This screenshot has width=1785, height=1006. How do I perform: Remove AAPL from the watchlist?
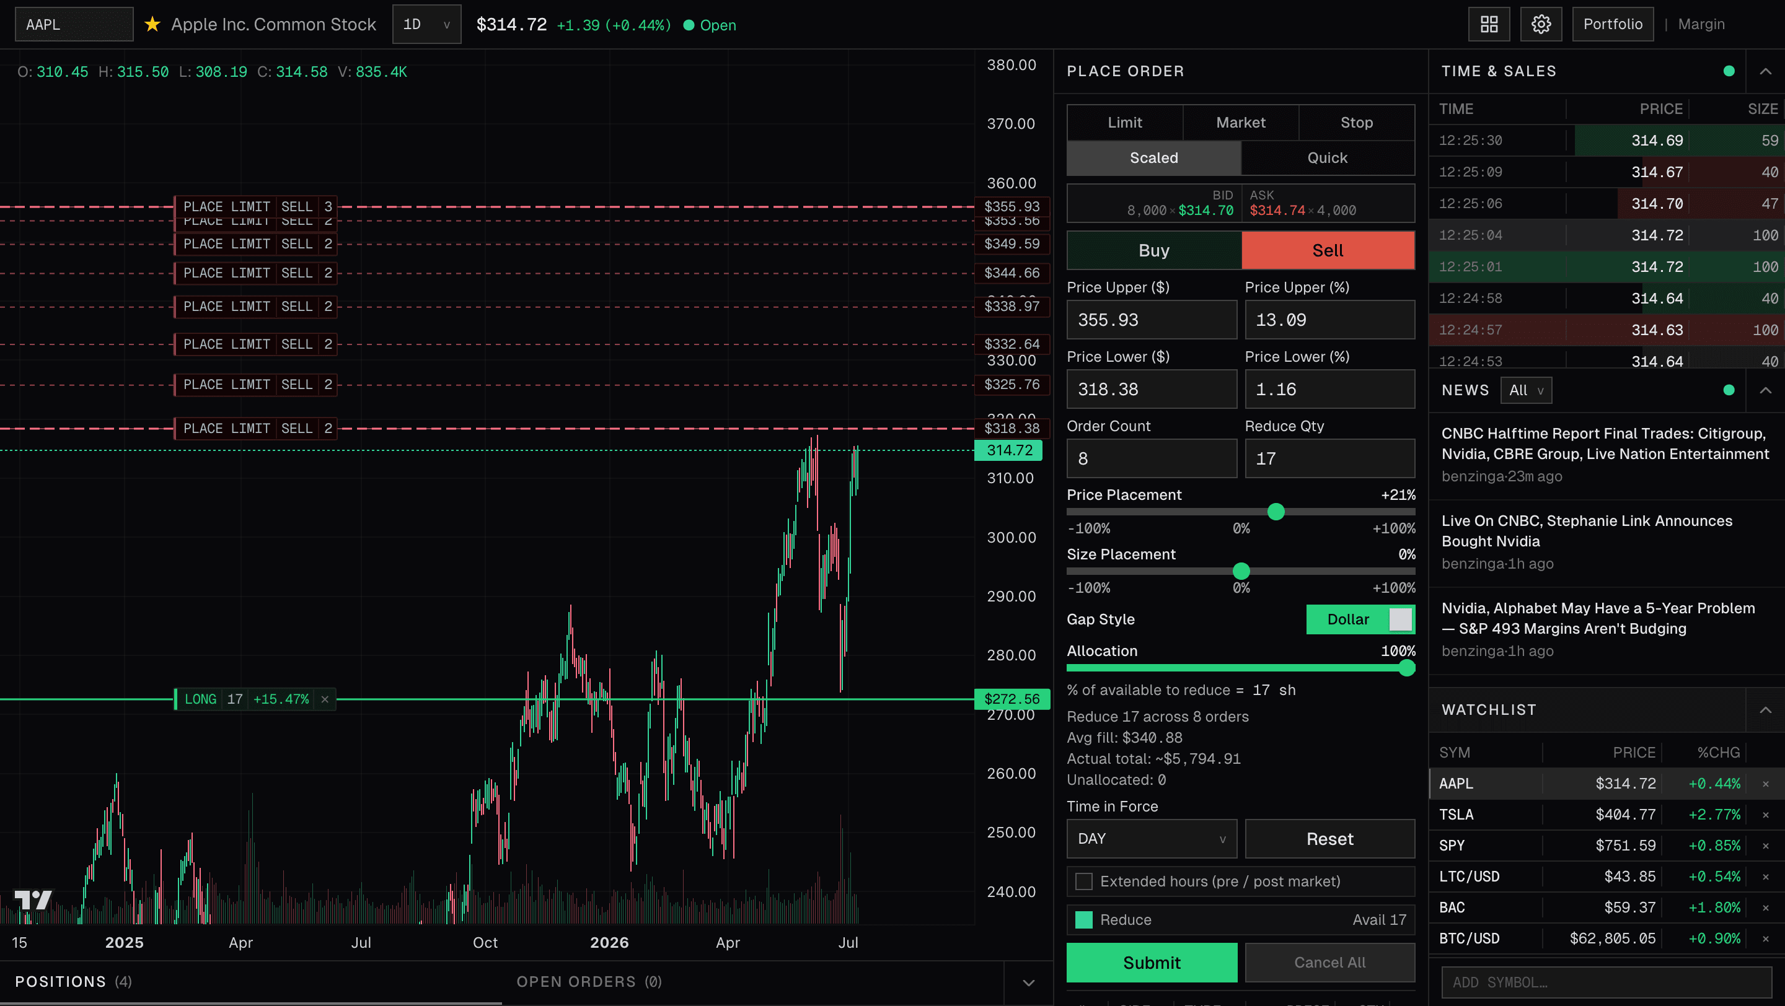(1766, 784)
